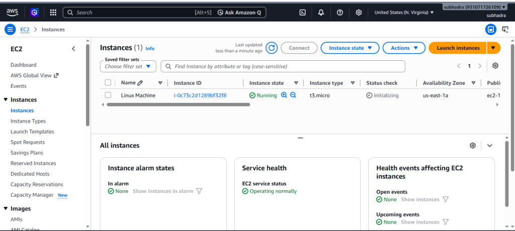Open the console settings gear icon
The height and width of the screenshot is (231, 515).
click(x=359, y=13)
